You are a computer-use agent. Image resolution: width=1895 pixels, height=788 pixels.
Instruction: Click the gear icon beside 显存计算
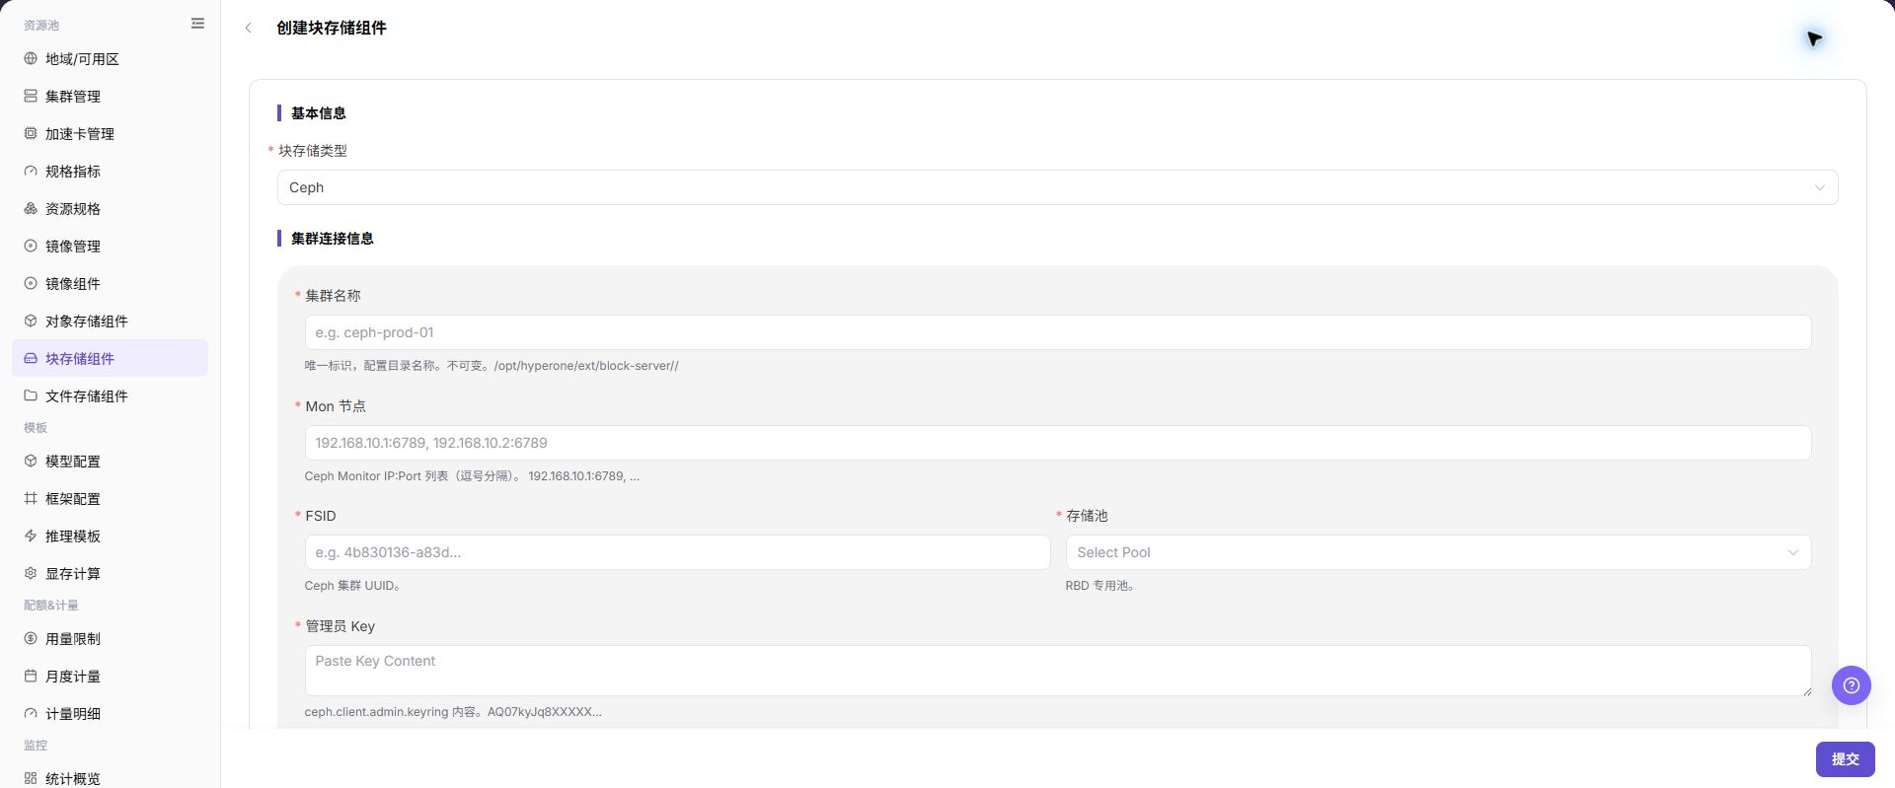31,574
